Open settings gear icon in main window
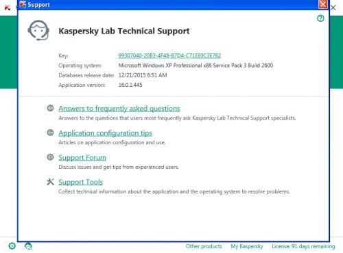The image size is (343, 253). click(x=12, y=246)
